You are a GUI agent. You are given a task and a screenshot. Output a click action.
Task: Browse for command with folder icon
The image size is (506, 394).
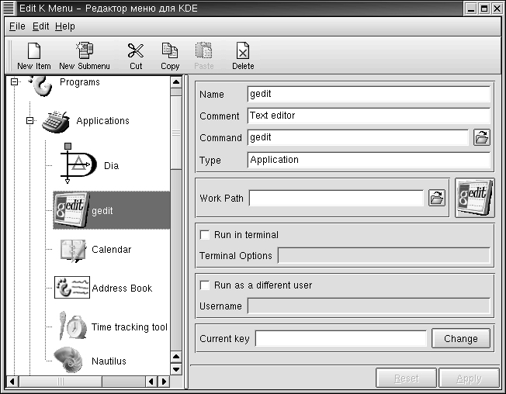482,138
